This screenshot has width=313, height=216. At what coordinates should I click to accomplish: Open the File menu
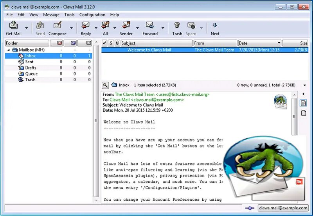coord(9,15)
